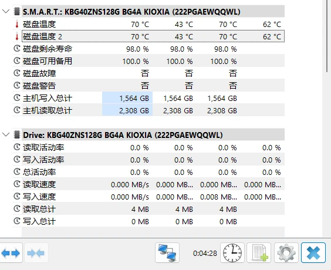Collapse the Drive KBG40ZNS128G section
The height and width of the screenshot is (270, 331).
6,134
